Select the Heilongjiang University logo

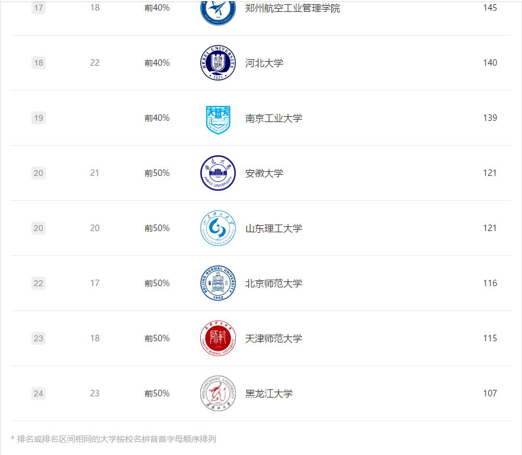pyautogui.click(x=217, y=393)
